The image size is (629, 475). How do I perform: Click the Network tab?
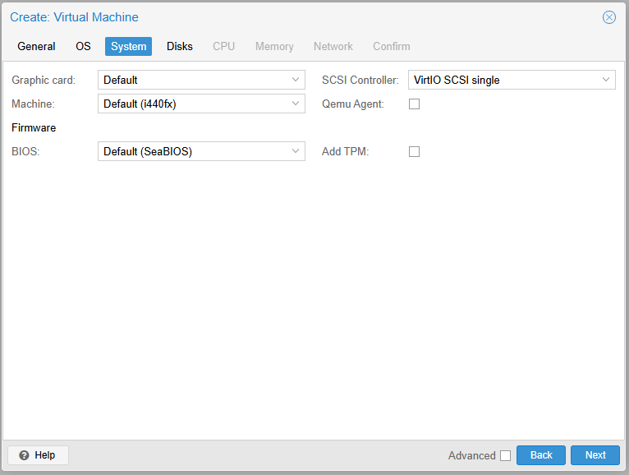(333, 47)
